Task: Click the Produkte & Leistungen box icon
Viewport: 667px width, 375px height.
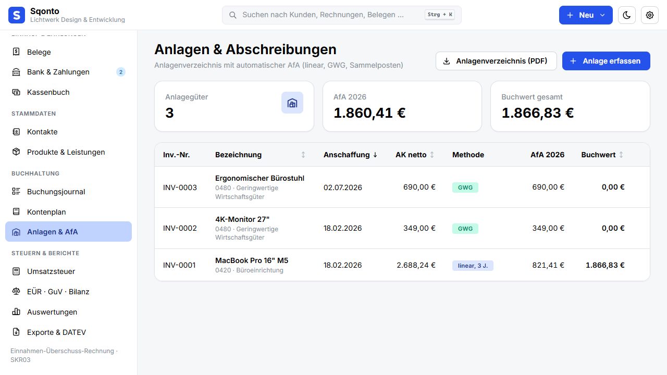Action: (x=16, y=152)
